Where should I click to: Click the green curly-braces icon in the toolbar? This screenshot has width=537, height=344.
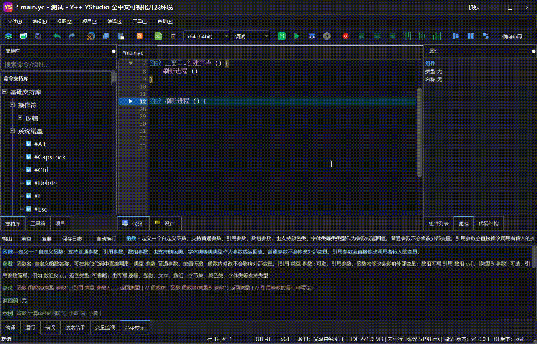(x=282, y=36)
